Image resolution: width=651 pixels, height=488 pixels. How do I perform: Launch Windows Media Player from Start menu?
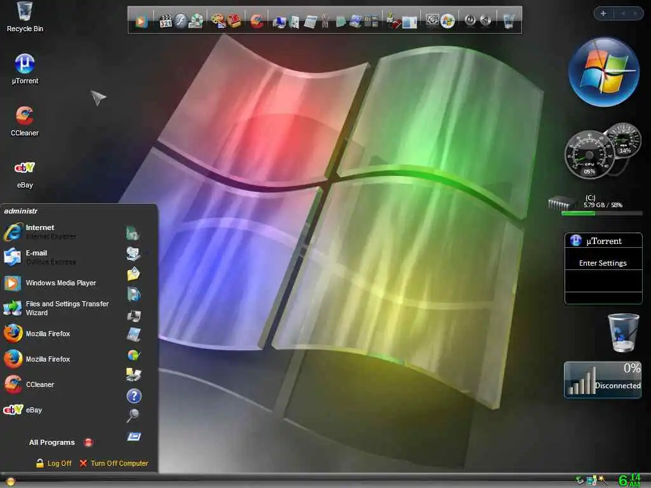tap(50, 283)
